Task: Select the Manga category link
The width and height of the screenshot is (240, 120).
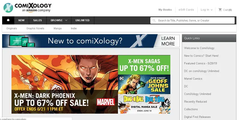Action: (58, 28)
